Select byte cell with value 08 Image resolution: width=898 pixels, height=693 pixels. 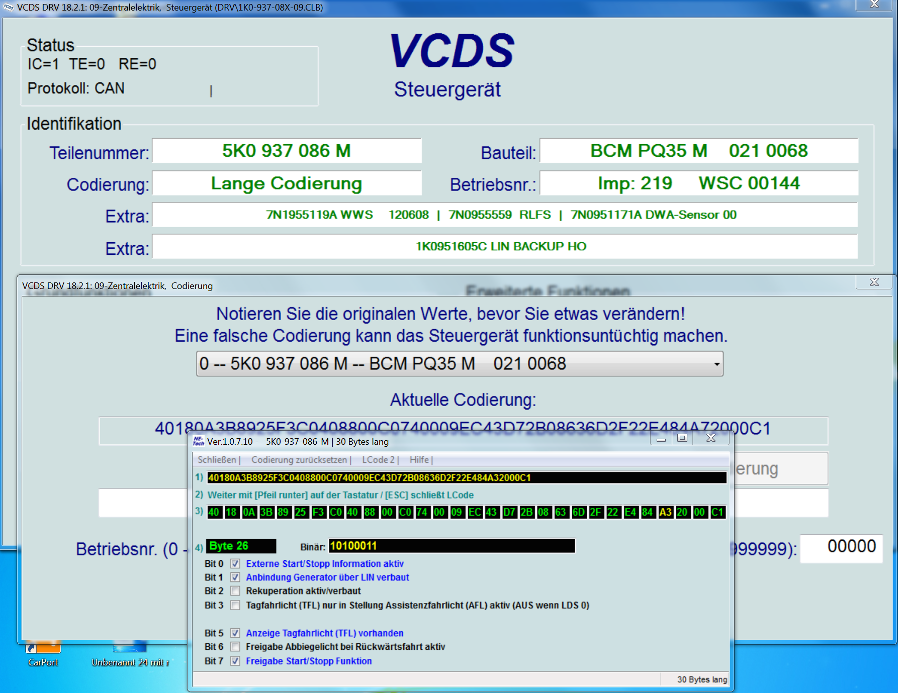pyautogui.click(x=544, y=512)
